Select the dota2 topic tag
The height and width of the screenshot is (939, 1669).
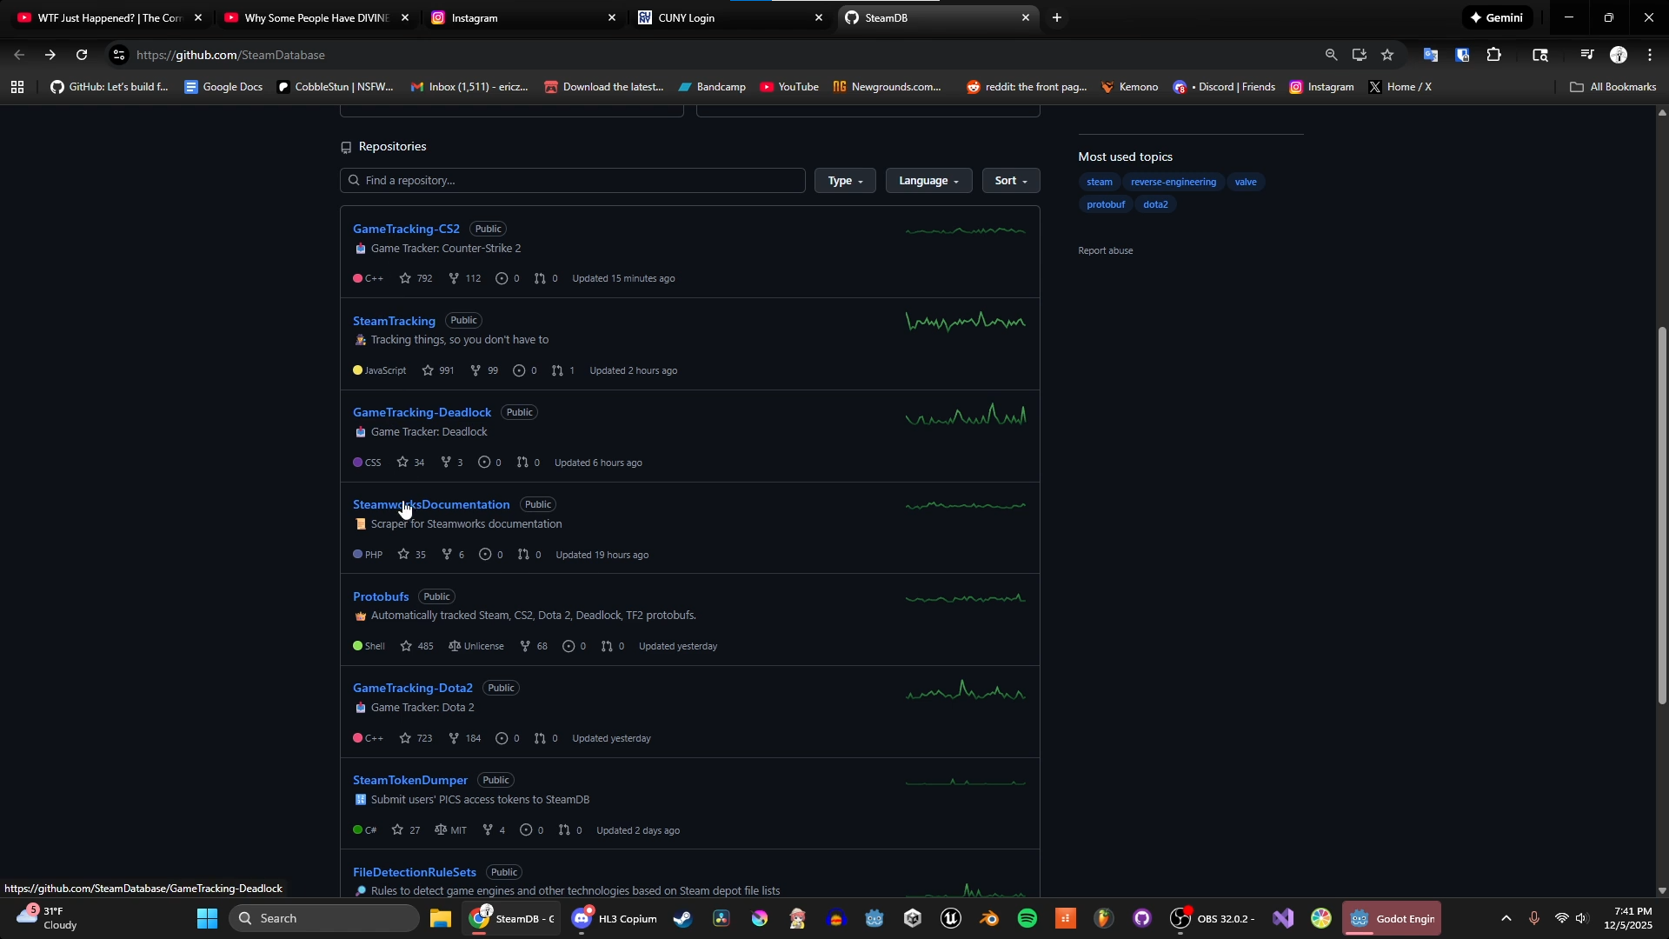click(x=1155, y=204)
